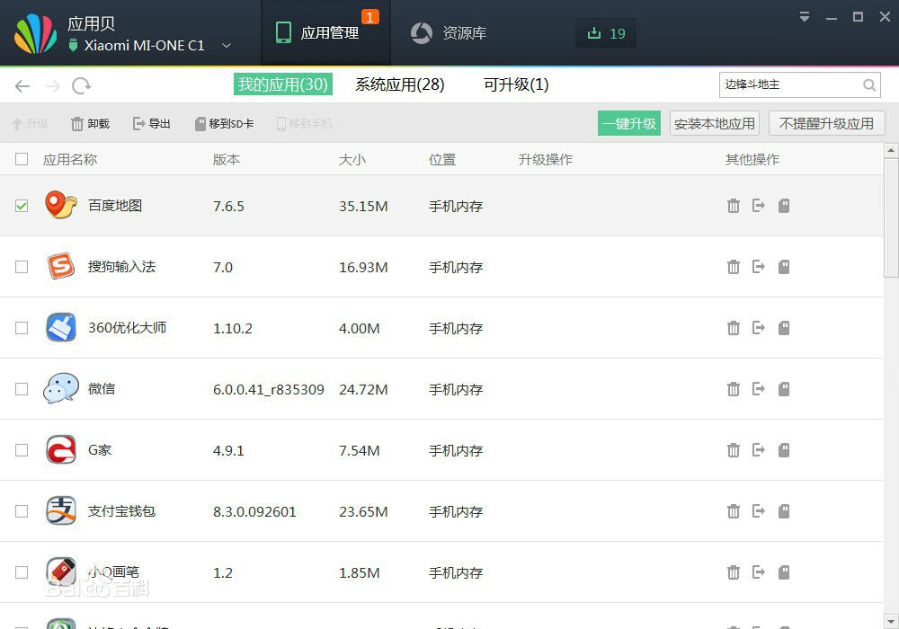Viewport: 899px width, 629px height.
Task: Click the 大小 column header
Action: point(352,159)
